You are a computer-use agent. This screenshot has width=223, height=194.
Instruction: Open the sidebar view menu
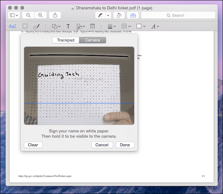pyautogui.click(x=14, y=15)
